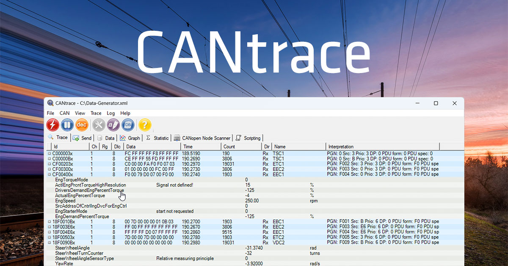Collapse the CF00400x message row
The width and height of the screenshot is (508, 266).
pos(49,174)
